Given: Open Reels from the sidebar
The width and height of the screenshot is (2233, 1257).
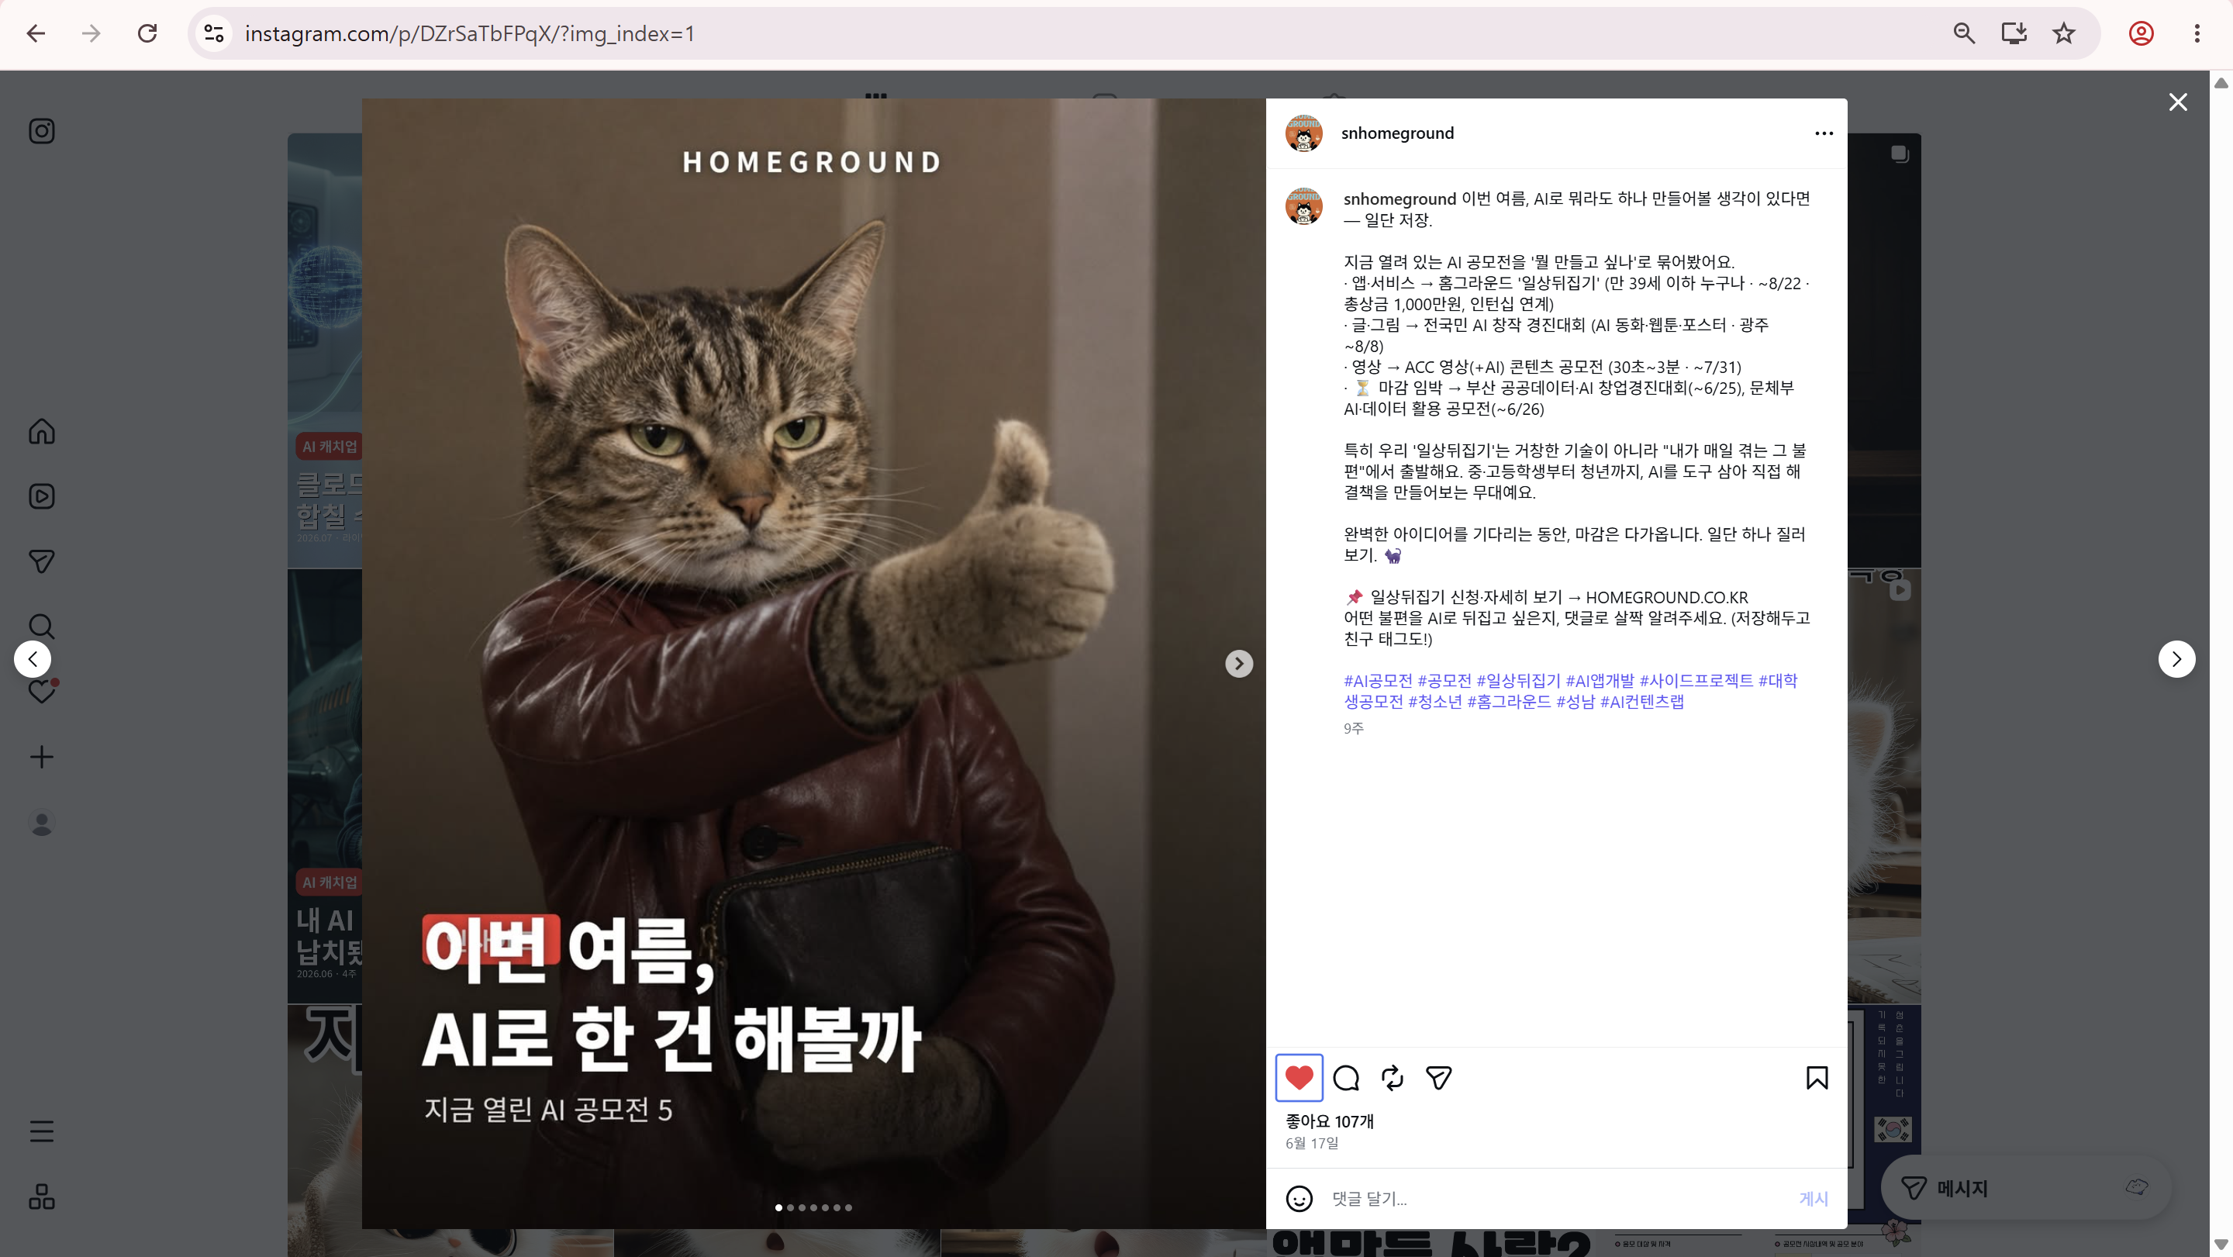Looking at the screenshot, I should 42,496.
